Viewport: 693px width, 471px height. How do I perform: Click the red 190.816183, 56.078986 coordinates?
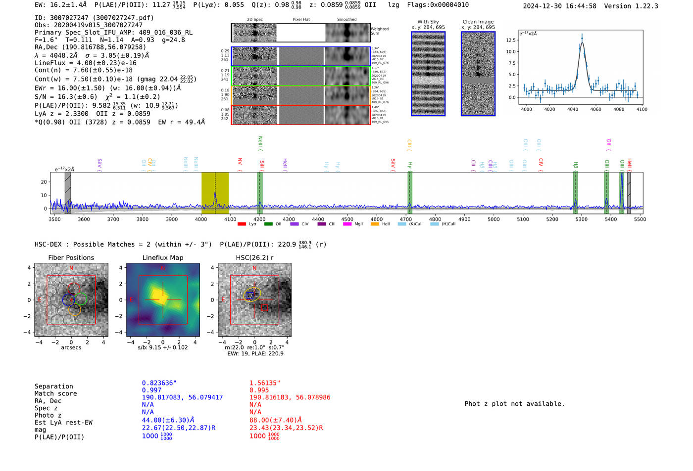point(290,397)
